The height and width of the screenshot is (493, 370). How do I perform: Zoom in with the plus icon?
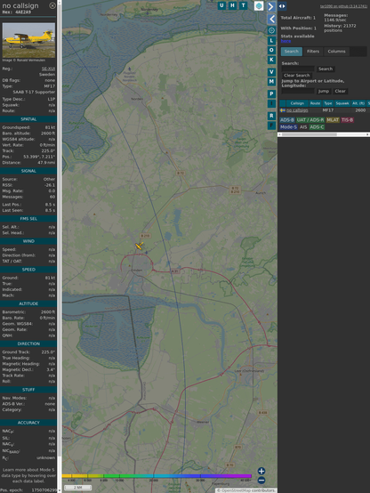pyautogui.click(x=261, y=471)
